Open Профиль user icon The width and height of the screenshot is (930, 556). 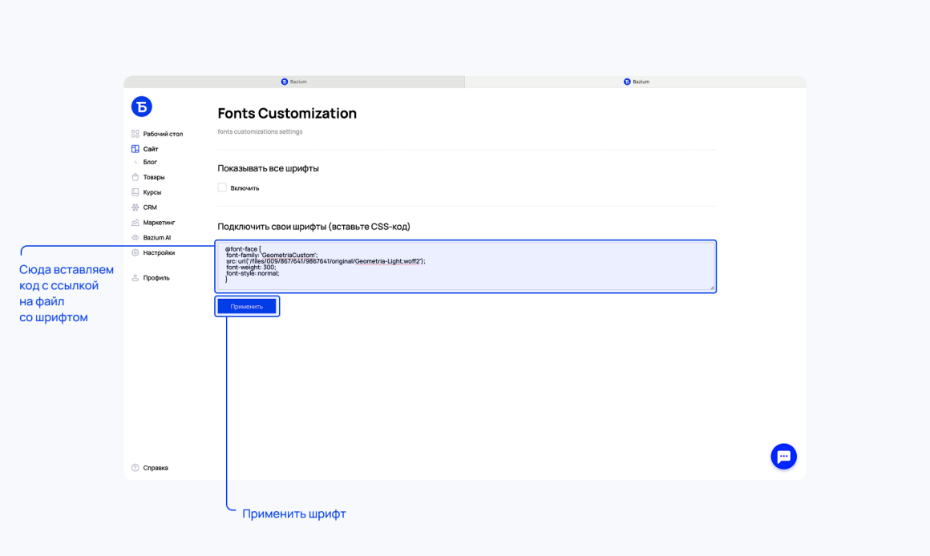click(x=135, y=277)
